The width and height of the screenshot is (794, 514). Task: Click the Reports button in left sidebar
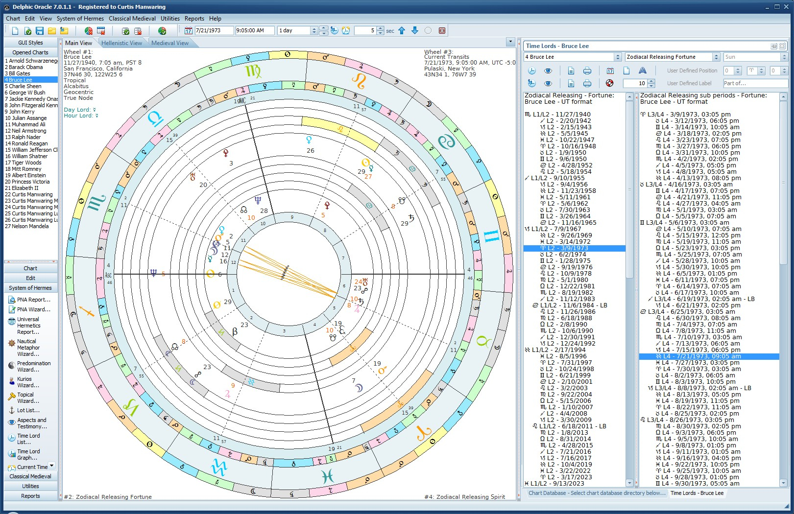click(x=30, y=496)
